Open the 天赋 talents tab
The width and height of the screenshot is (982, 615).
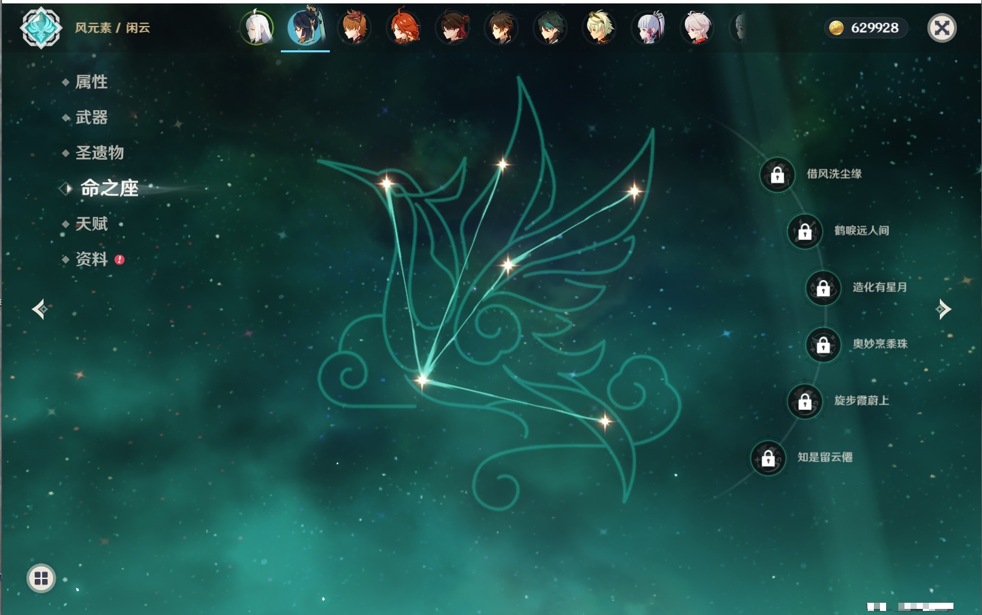91,224
